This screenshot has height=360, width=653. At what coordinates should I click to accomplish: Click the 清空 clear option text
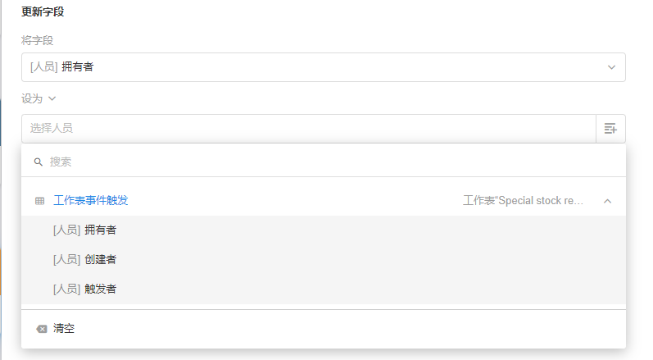pyautogui.click(x=65, y=329)
